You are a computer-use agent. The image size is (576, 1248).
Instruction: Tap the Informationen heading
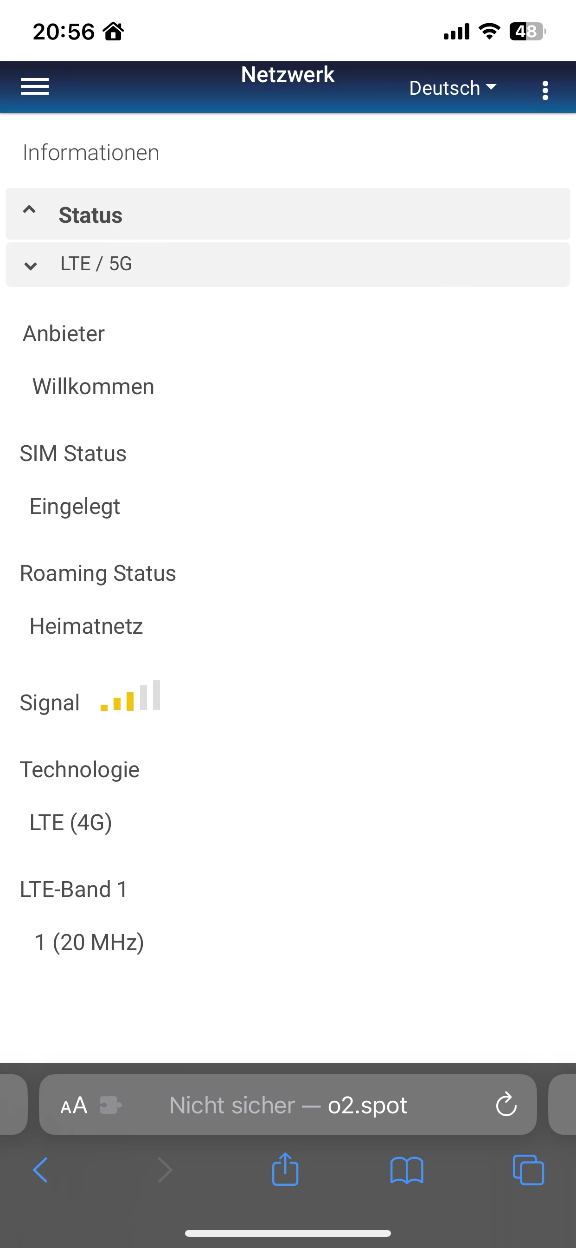pyautogui.click(x=91, y=153)
